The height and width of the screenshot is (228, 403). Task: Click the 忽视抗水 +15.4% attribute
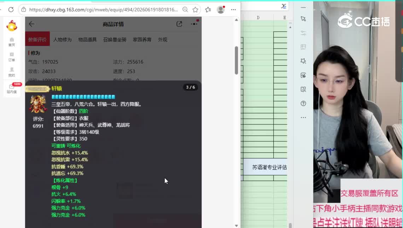pos(70,153)
